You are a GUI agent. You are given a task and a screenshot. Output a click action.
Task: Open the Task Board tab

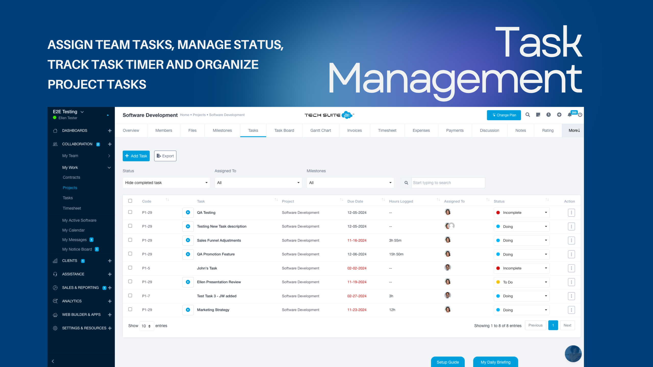(x=284, y=130)
